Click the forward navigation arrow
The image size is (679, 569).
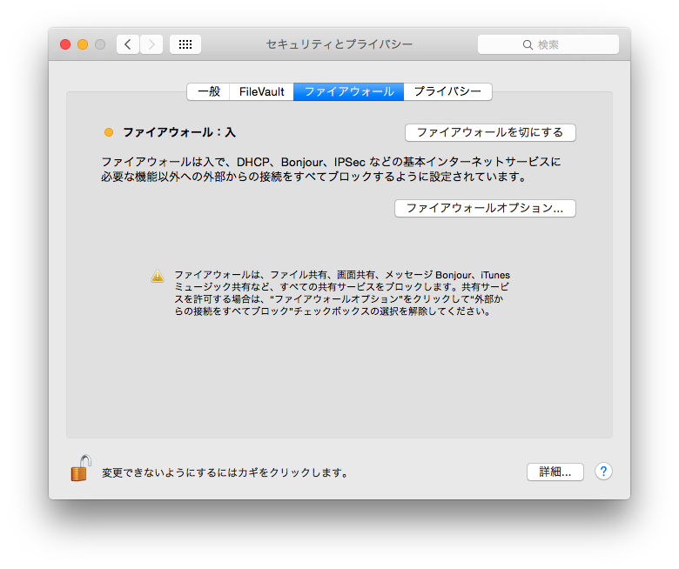point(151,44)
